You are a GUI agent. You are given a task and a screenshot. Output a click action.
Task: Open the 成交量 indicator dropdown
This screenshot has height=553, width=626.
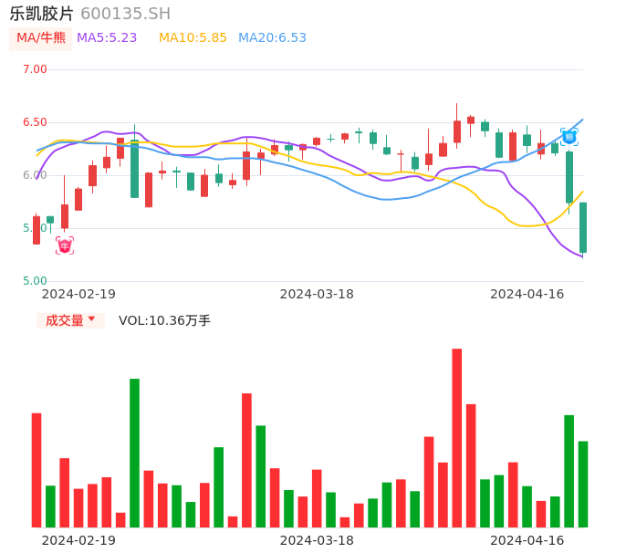(70, 320)
